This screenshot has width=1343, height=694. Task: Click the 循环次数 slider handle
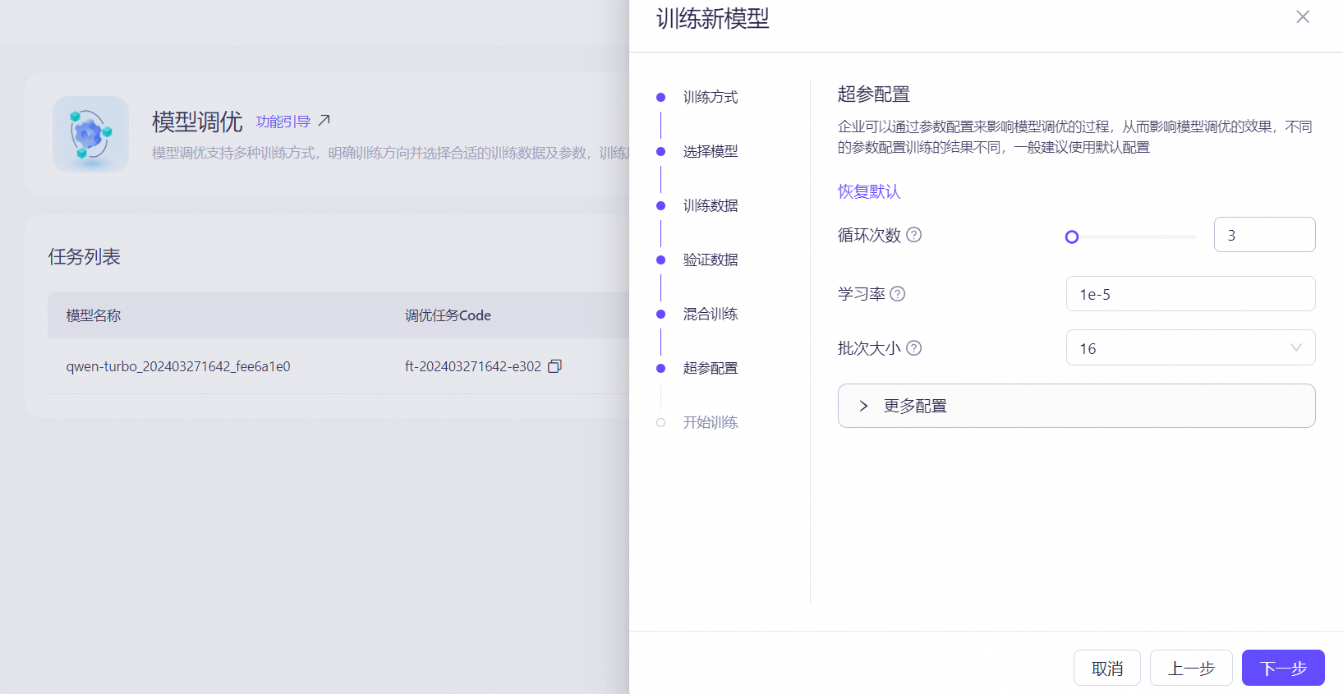point(1071,237)
